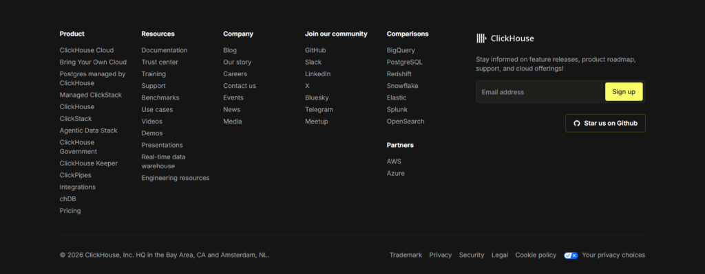
Task: Open the ClickHouse Government link
Action: [x=78, y=147]
